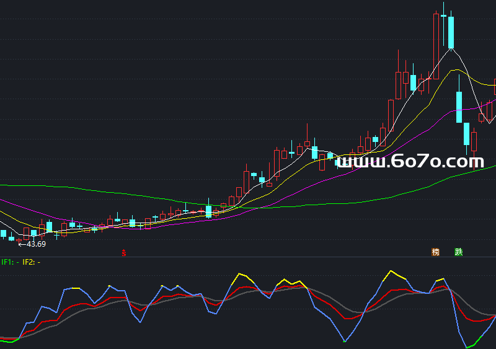This screenshot has width=496, height=349.
Task: Open the www.6o7o.com watermark link
Action: coord(414,162)
